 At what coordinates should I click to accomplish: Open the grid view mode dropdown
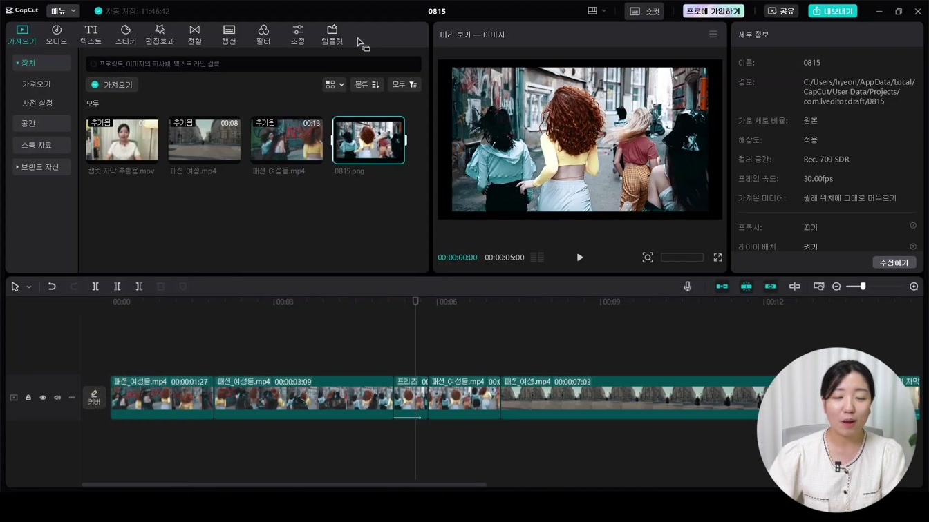click(x=335, y=84)
